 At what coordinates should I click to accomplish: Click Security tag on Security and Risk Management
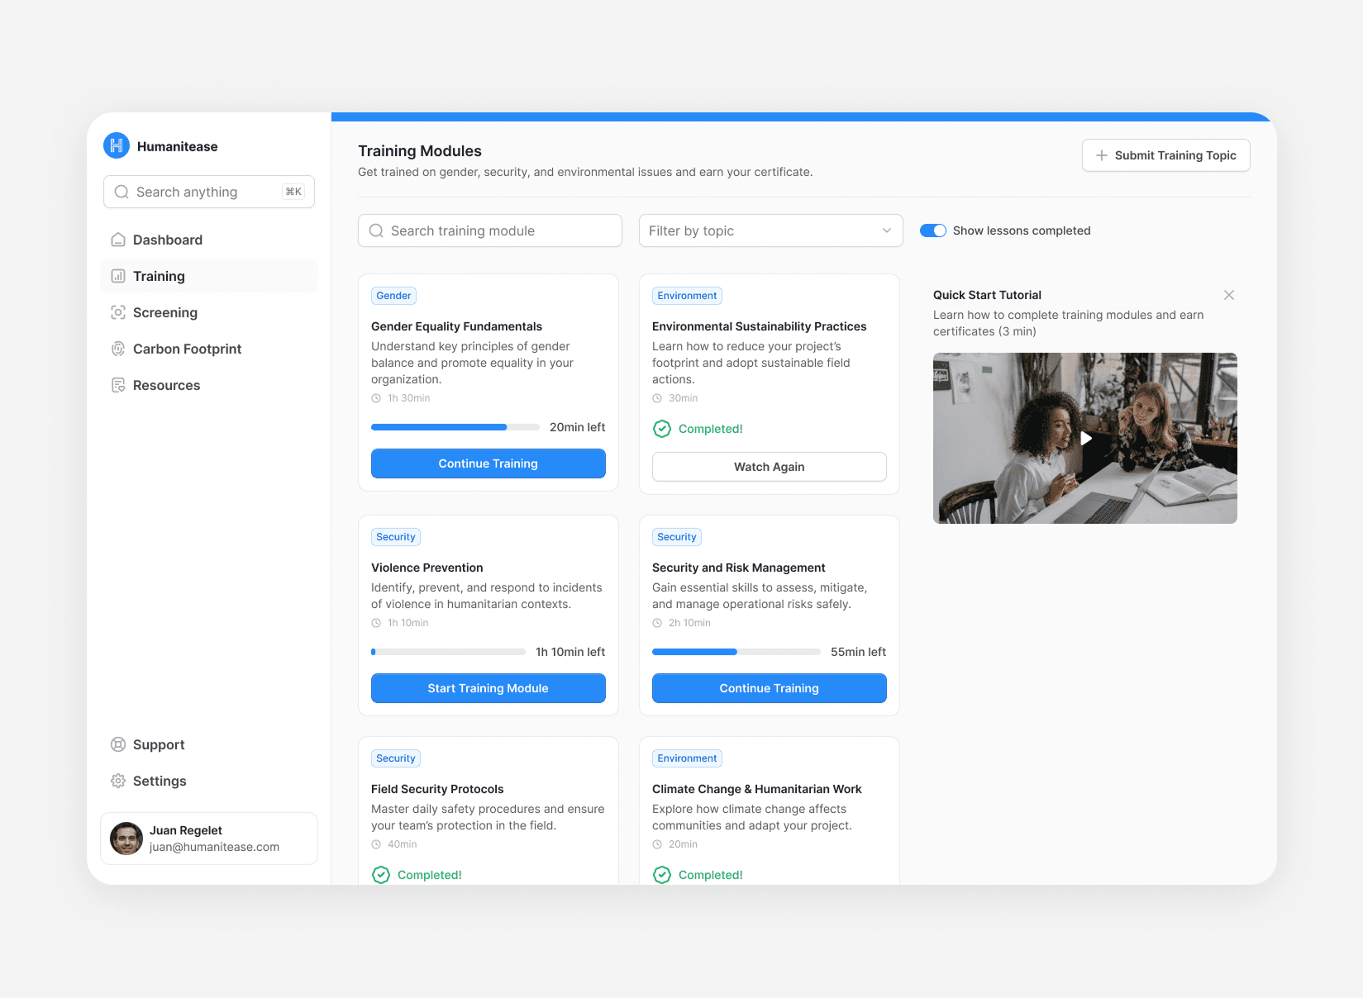point(677,537)
